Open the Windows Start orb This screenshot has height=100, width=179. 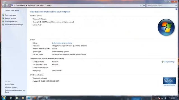click(4, 98)
